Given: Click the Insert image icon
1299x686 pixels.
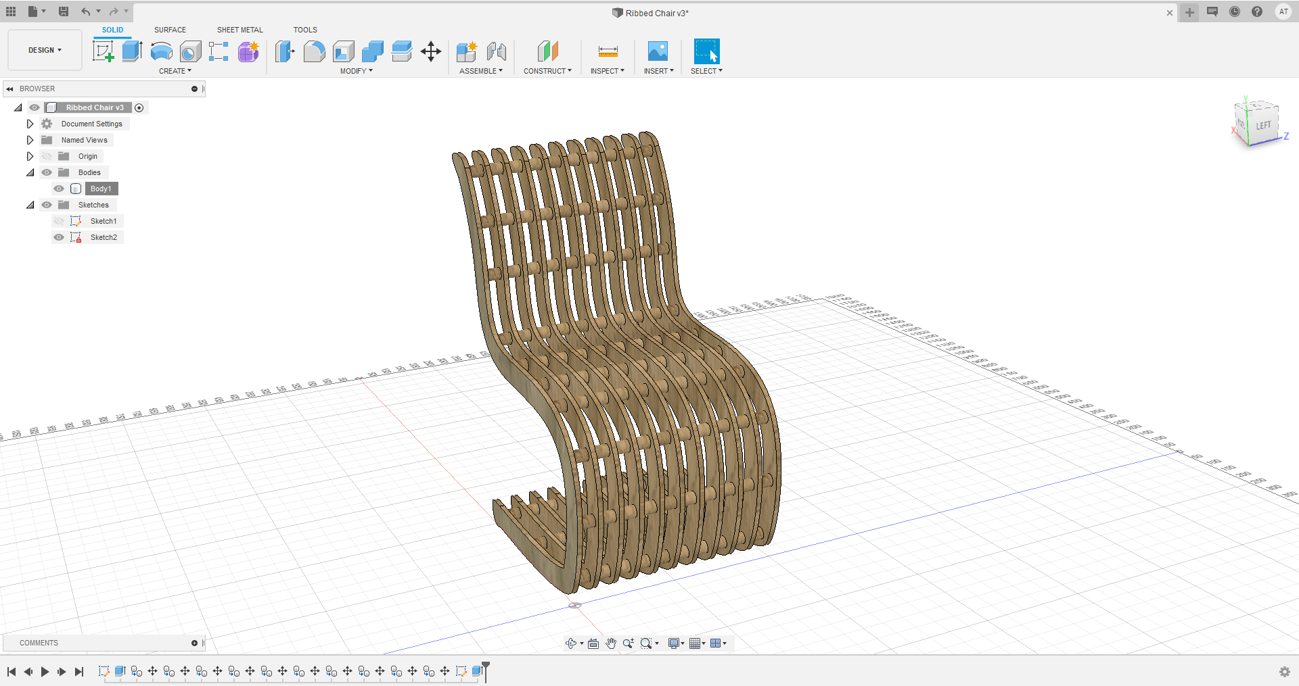Looking at the screenshot, I should (658, 51).
